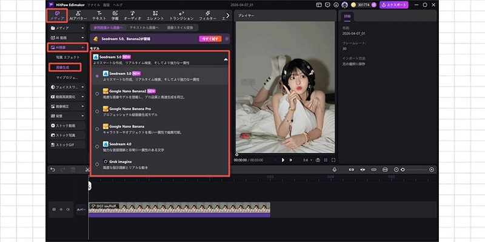Take a snapshot with the camera icon
The width and height of the screenshot is (485, 242).
pyautogui.click(x=318, y=160)
